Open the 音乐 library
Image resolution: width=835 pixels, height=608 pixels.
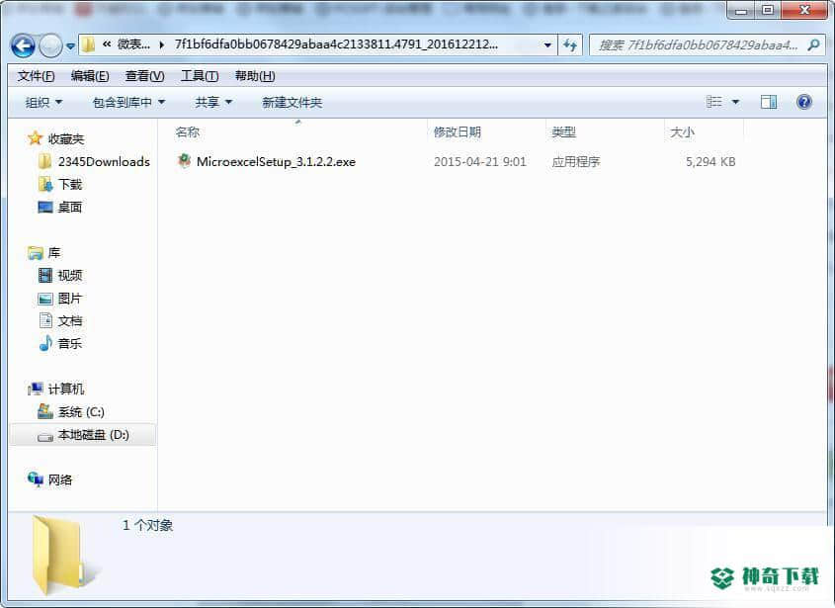[70, 344]
